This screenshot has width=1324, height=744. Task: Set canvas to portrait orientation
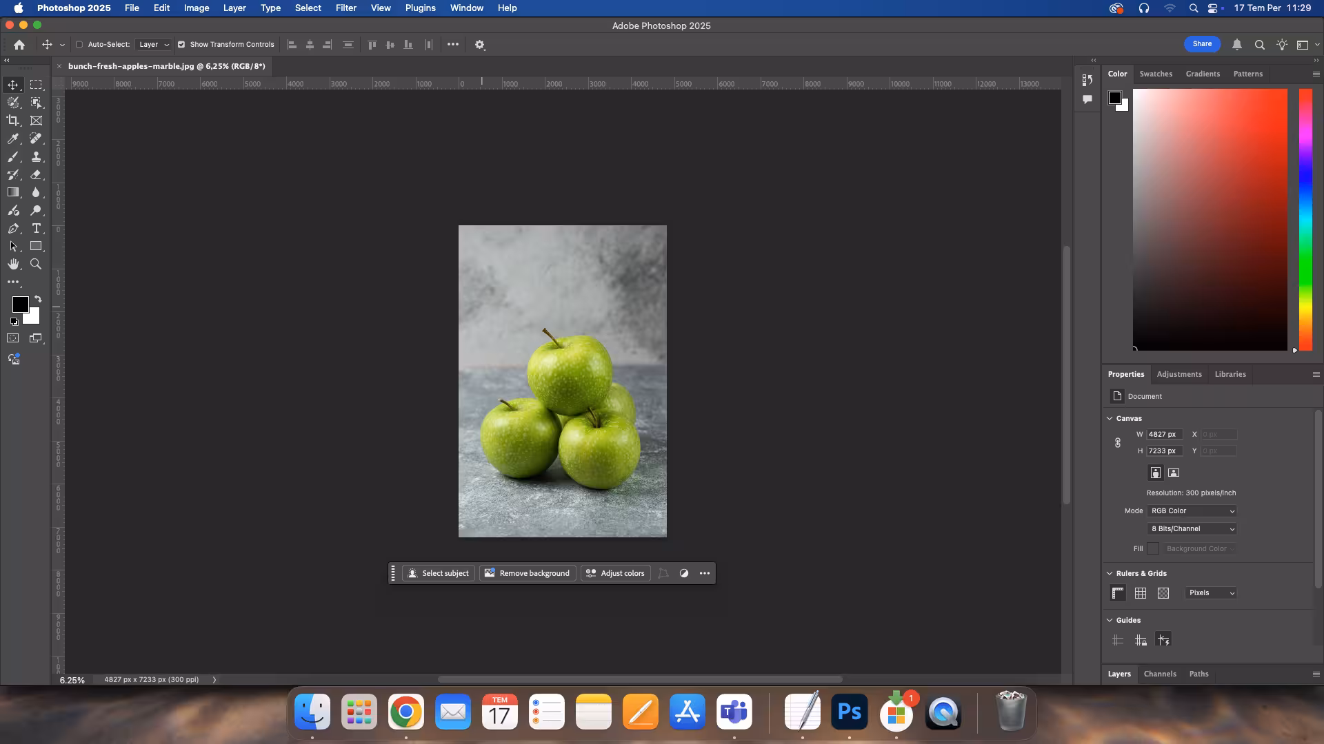pos(1156,473)
